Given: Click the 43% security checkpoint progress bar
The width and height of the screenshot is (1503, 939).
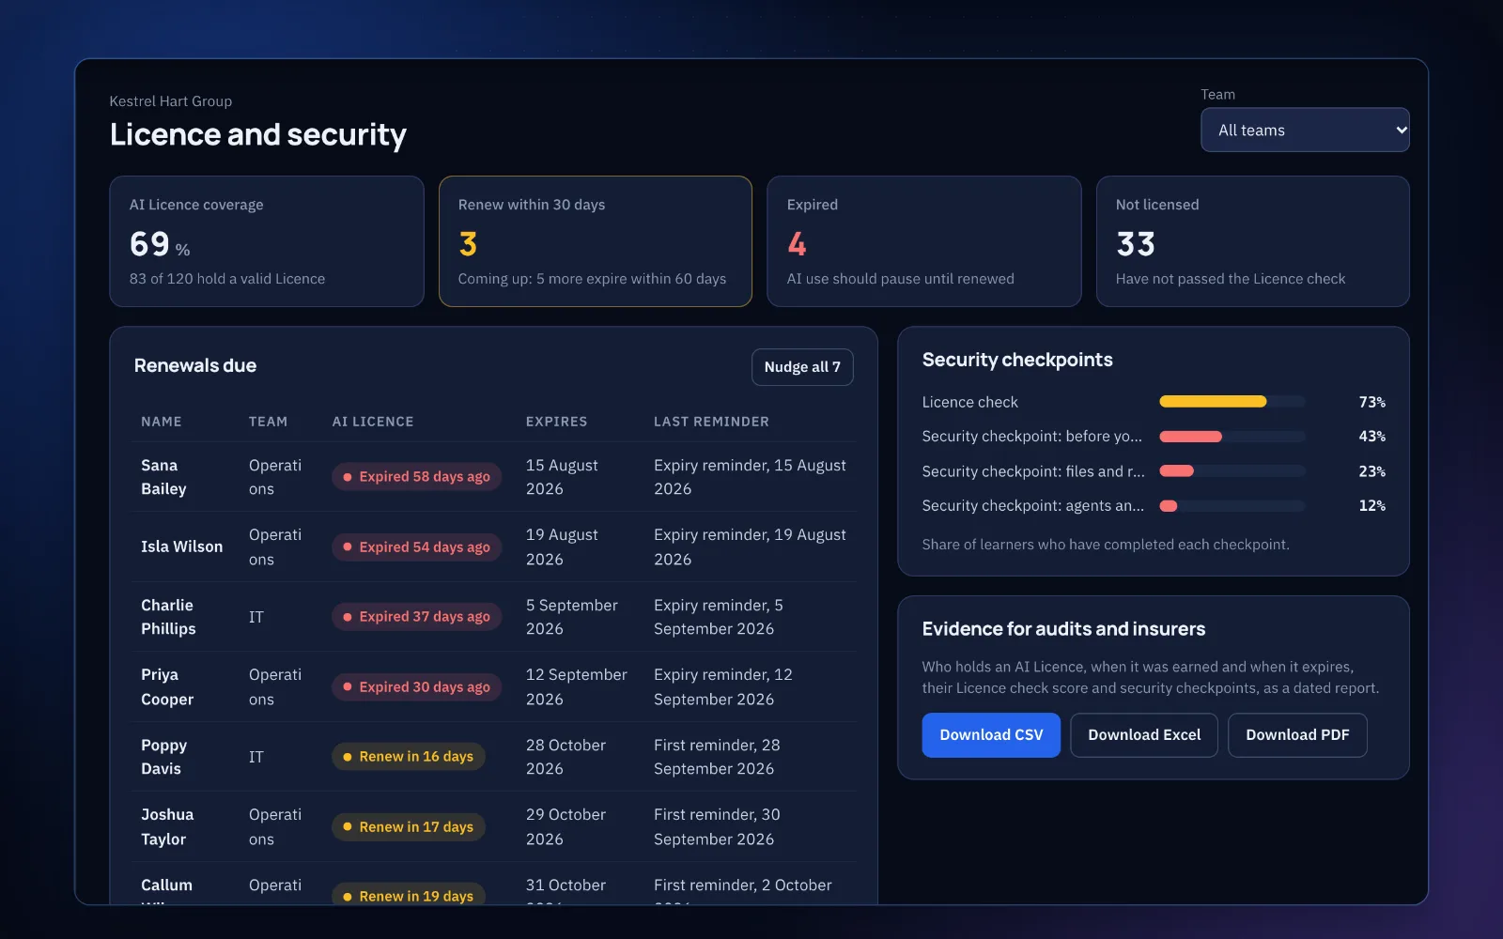Looking at the screenshot, I should tap(1232, 437).
